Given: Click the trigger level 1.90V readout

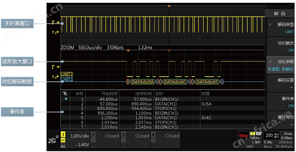Looking at the screenshot, I should (256, 142).
